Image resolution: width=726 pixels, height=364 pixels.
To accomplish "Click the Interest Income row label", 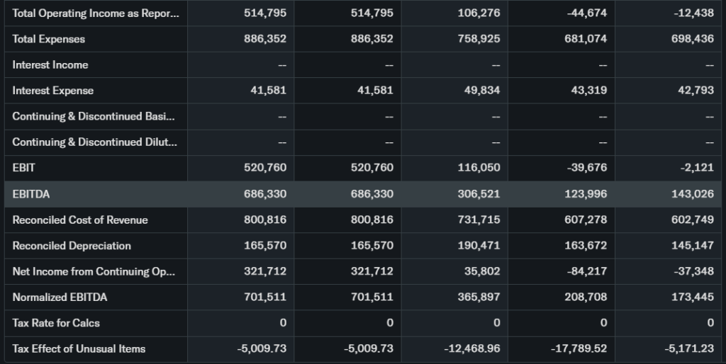I will [x=50, y=64].
